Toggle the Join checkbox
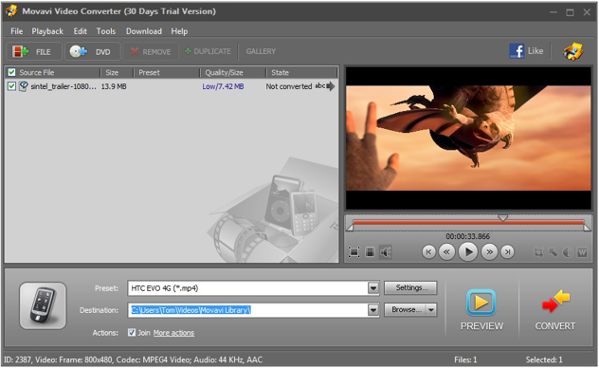The width and height of the screenshot is (599, 368). (x=132, y=333)
